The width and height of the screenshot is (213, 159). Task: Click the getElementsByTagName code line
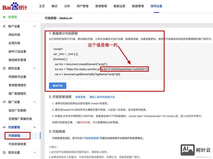(87, 74)
